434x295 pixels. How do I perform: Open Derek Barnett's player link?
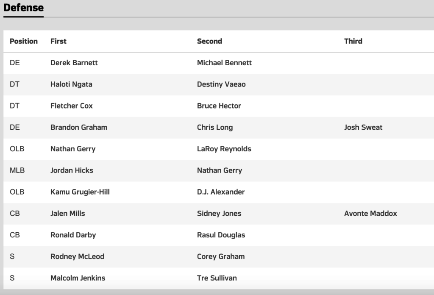point(74,63)
